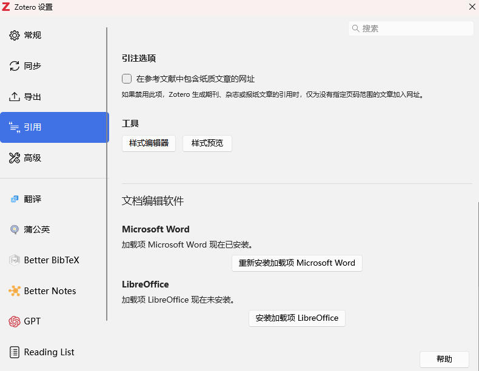Open the 样式编辑器 style editor
479x371 pixels.
pos(149,143)
